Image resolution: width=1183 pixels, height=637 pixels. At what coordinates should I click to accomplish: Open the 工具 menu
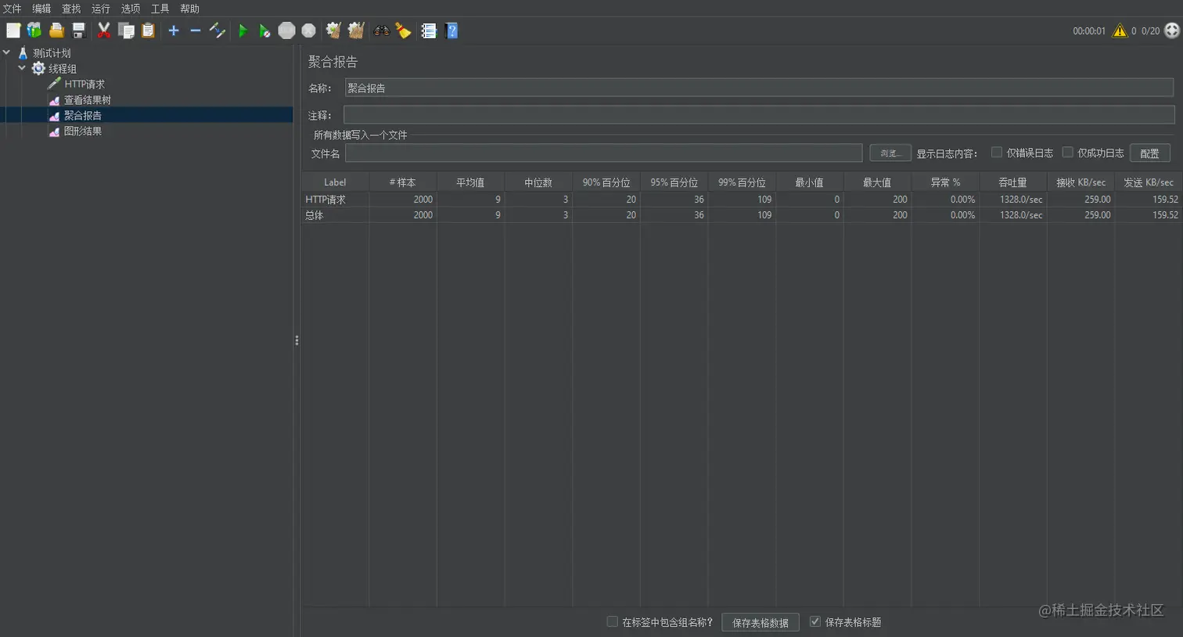pyautogui.click(x=160, y=9)
